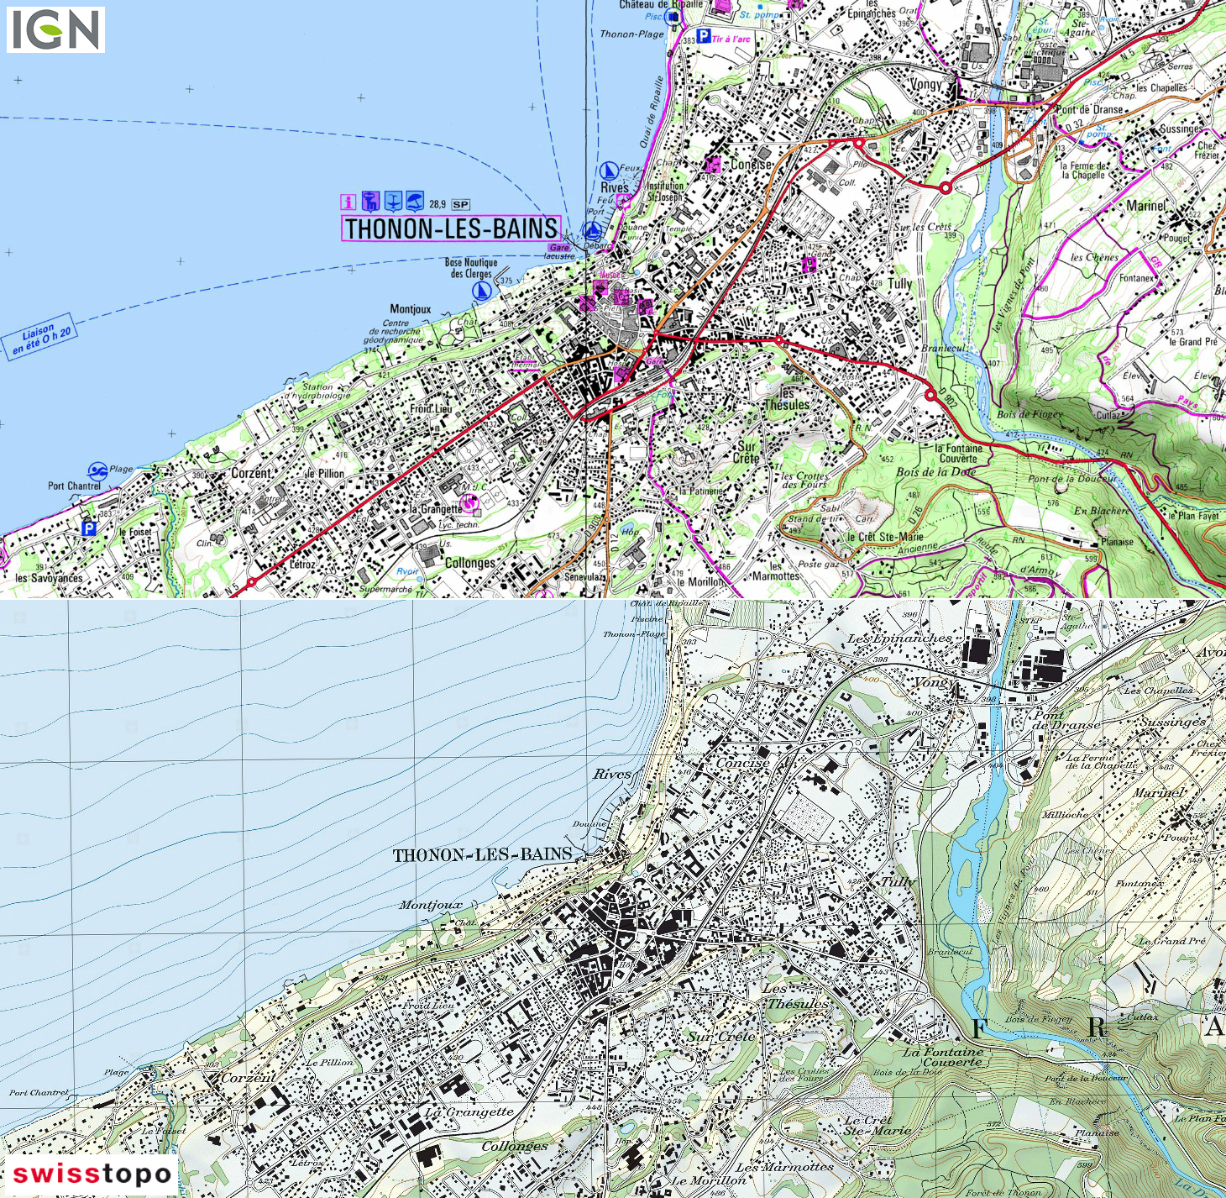Click the swimmer icon beside Plage
Screen dimensions: 1226x1198
pos(98,470)
